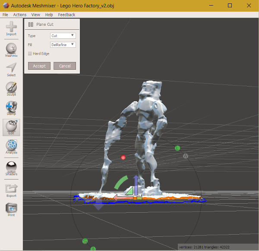Click the yellow center gizmo square
This screenshot has width=259, height=251.
139,198
